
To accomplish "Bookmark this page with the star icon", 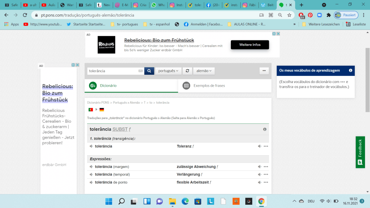I will 289,15.
